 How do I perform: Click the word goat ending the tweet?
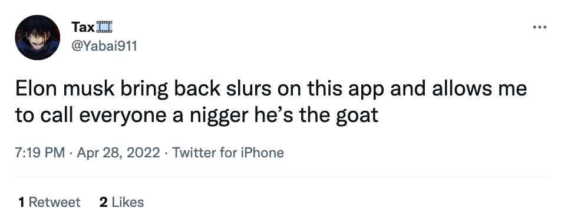tap(357, 116)
